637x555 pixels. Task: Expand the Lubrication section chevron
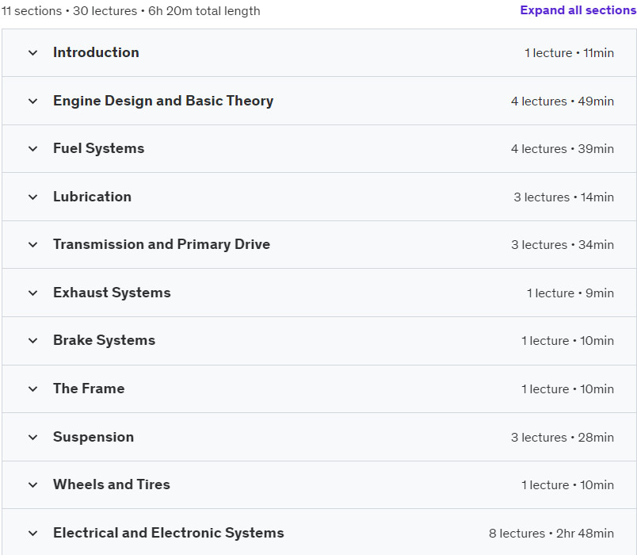[33, 197]
